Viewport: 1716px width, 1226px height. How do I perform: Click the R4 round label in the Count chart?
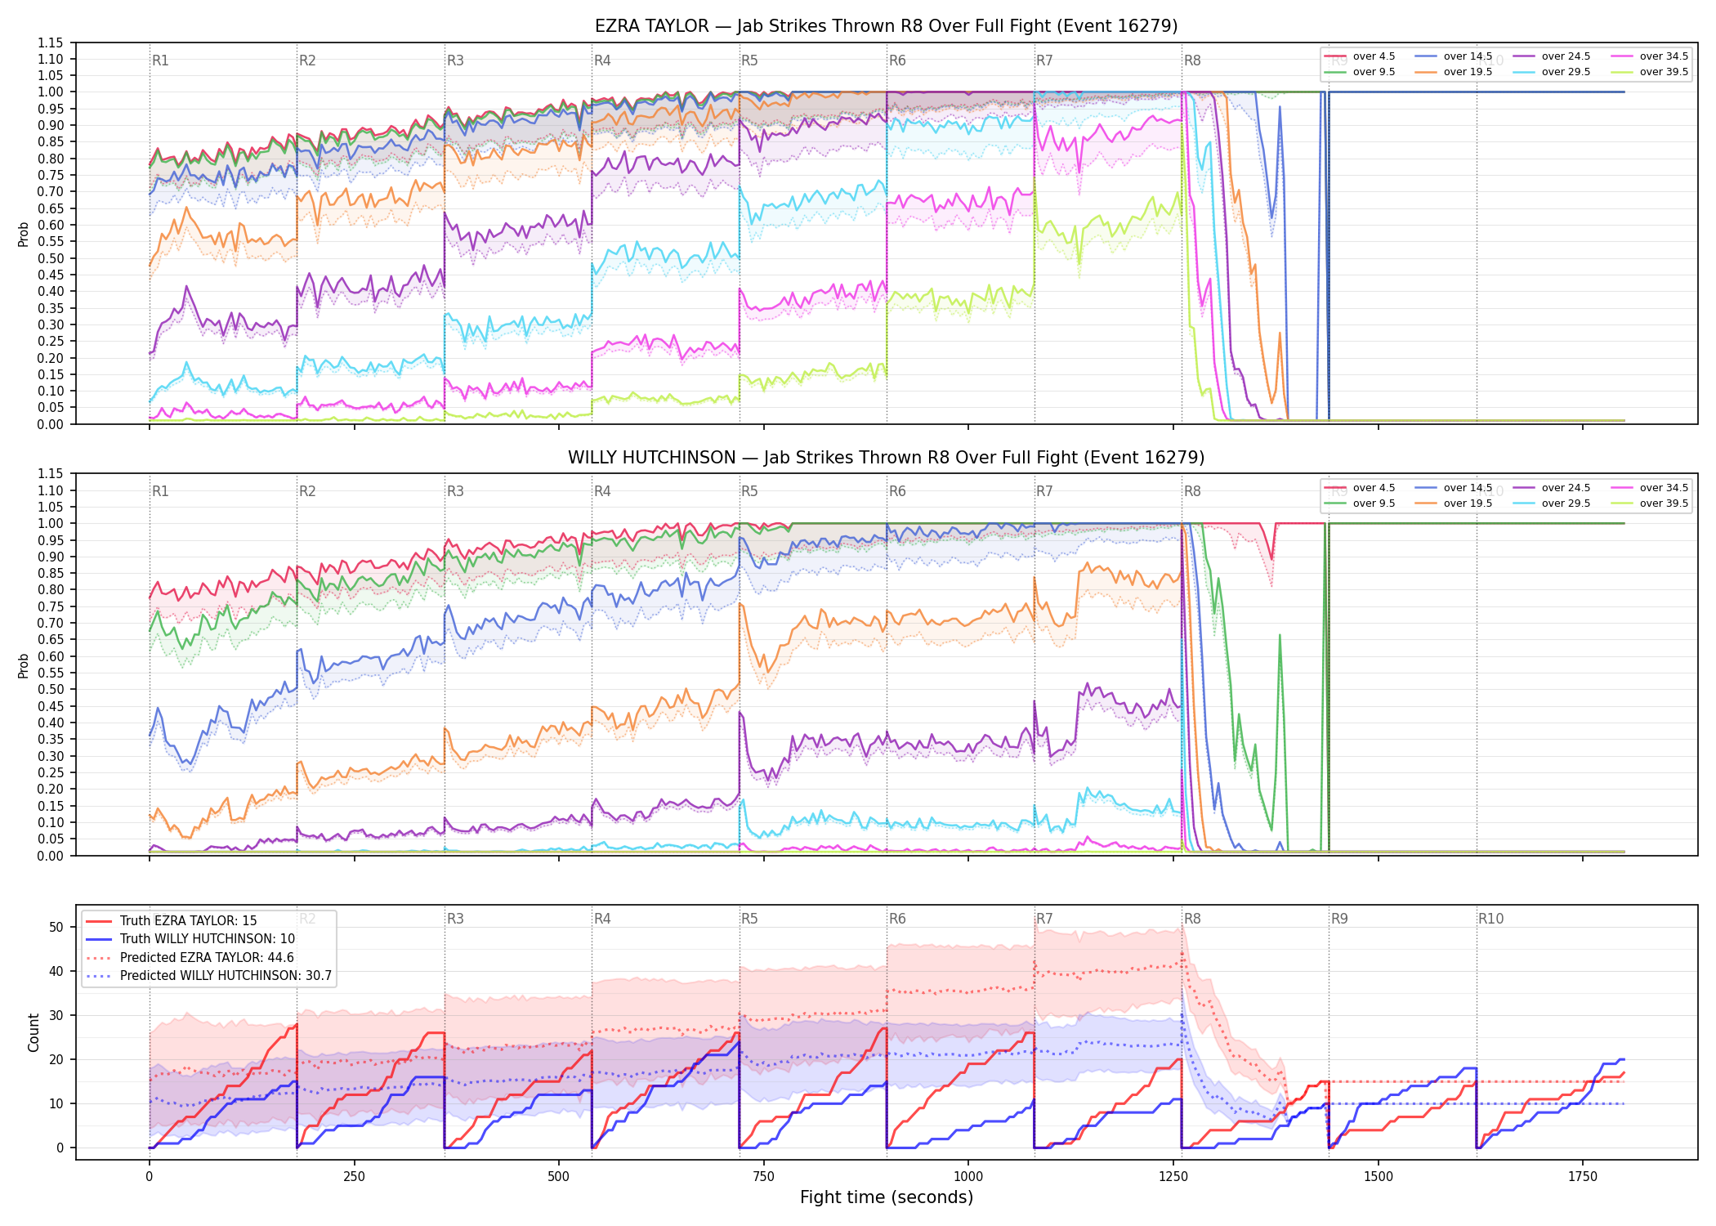pos(602,919)
